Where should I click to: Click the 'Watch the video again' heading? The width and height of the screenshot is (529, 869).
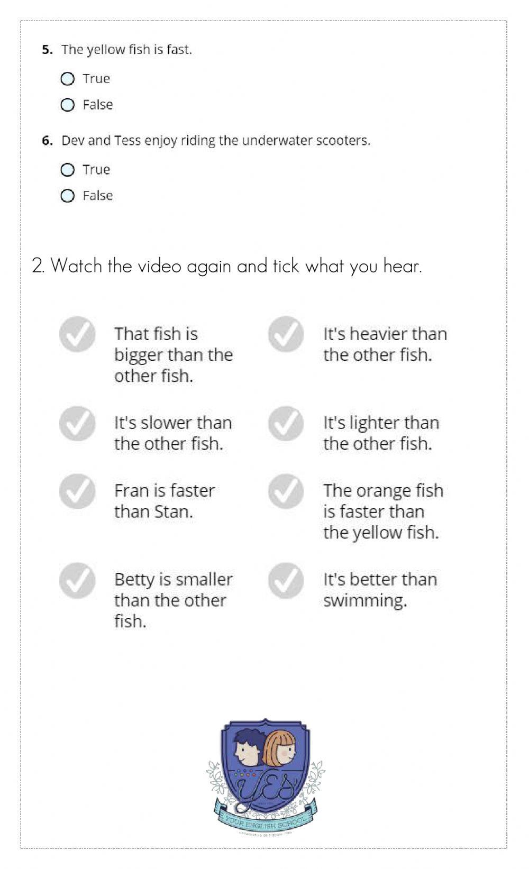(227, 266)
